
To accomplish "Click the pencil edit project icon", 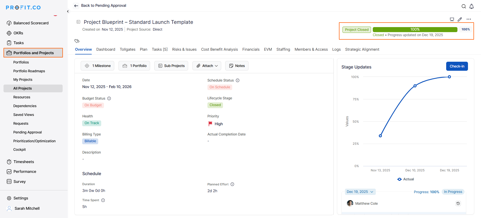I will point(460,19).
